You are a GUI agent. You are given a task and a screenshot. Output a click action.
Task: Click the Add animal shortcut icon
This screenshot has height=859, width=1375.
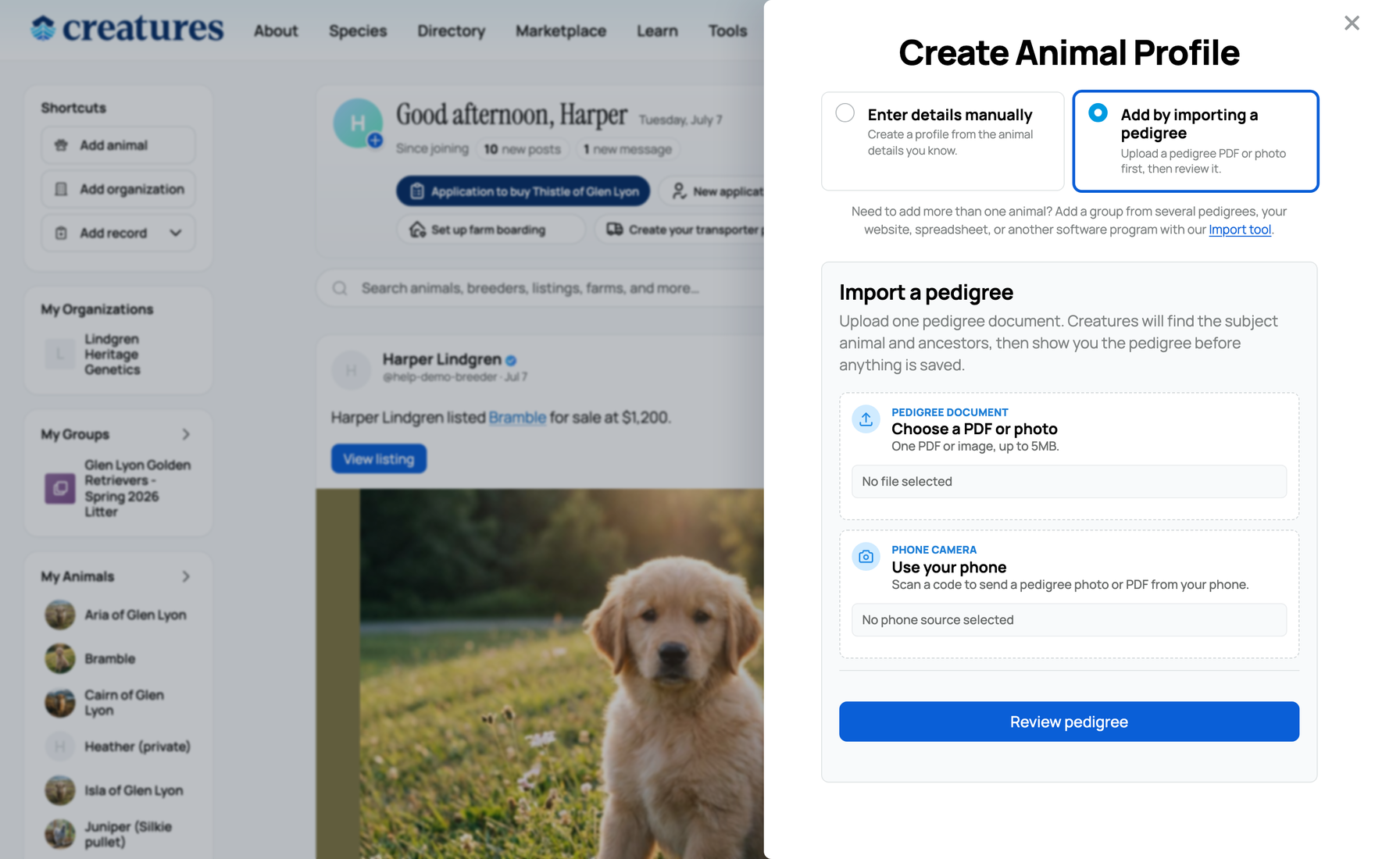point(61,145)
